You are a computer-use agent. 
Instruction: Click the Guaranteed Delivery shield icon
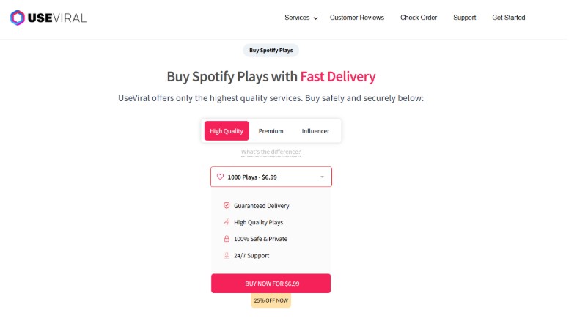(x=227, y=206)
